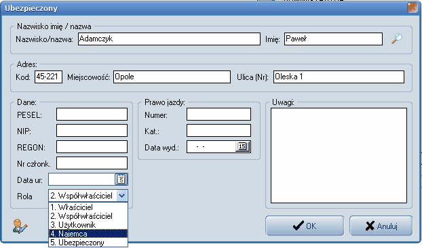Open the calendar picker for Data ur.
Image resolution: width=422 pixels, height=248 pixels.
(121, 179)
